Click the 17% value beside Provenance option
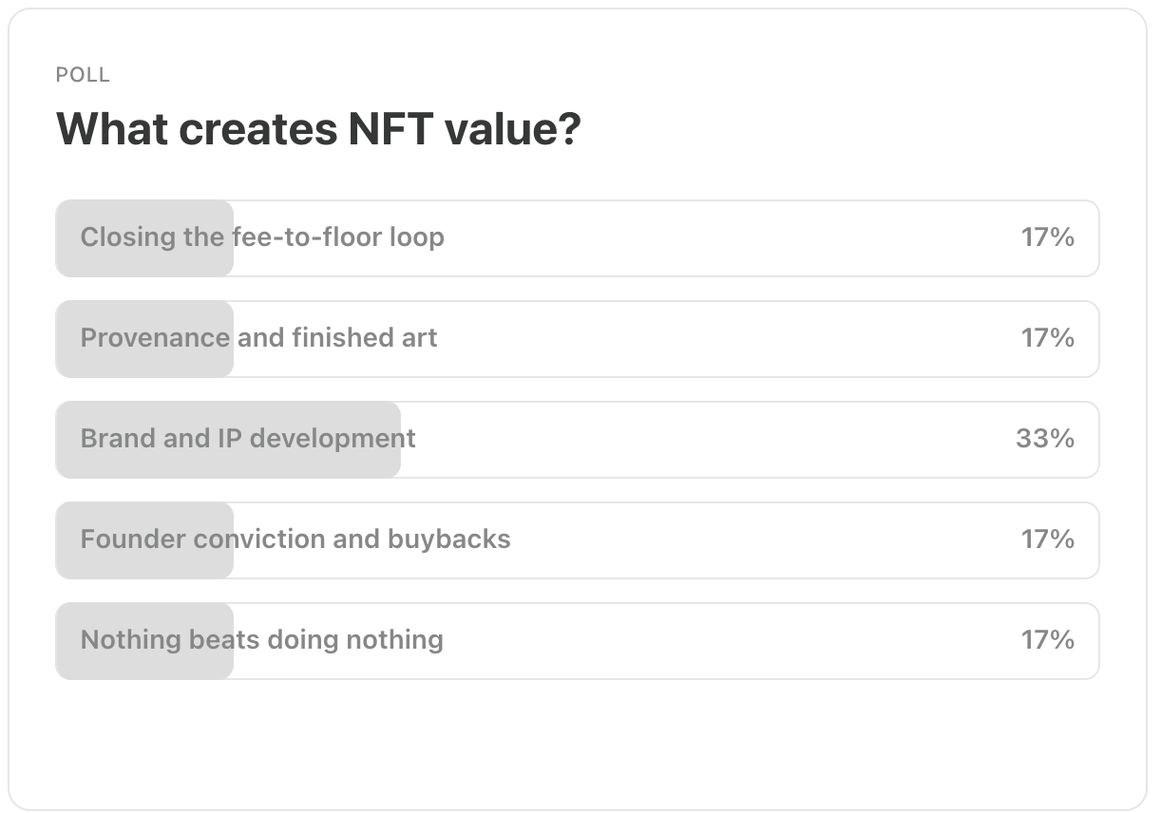This screenshot has height=813, width=1161. click(x=1048, y=338)
